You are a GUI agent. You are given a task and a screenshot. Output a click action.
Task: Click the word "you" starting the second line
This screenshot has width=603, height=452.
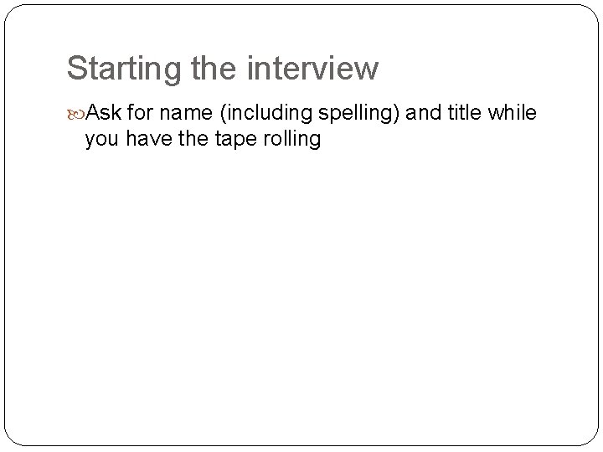click(x=101, y=140)
